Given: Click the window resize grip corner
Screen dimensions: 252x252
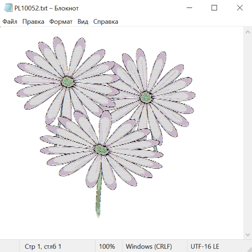Looking at the screenshot, I should tap(249, 249).
